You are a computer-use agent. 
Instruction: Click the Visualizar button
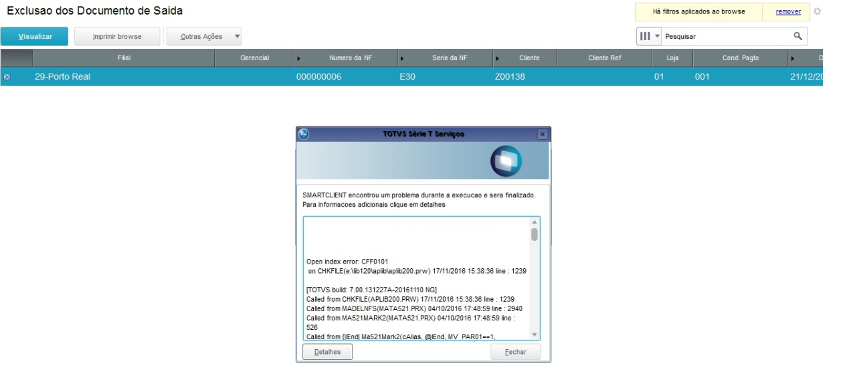tap(34, 36)
